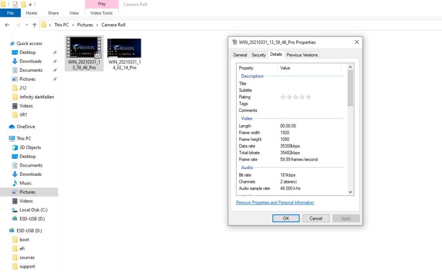Select the Infinity darkfallen folder
Screen dimensions: 442x272
[x=36, y=97]
